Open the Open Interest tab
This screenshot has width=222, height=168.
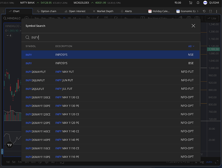(x=75, y=11)
